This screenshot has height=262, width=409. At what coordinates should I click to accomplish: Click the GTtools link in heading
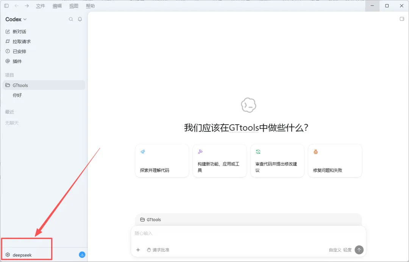click(244, 128)
